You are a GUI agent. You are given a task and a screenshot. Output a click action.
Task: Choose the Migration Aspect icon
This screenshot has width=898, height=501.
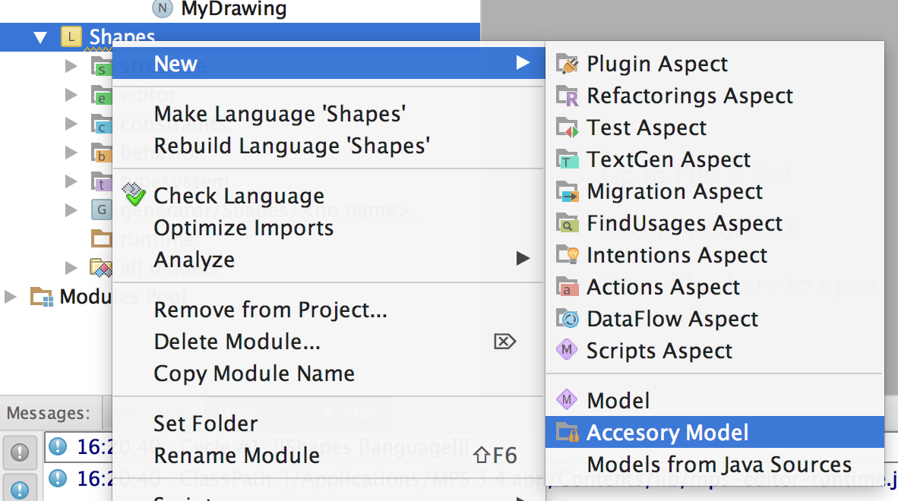(568, 192)
